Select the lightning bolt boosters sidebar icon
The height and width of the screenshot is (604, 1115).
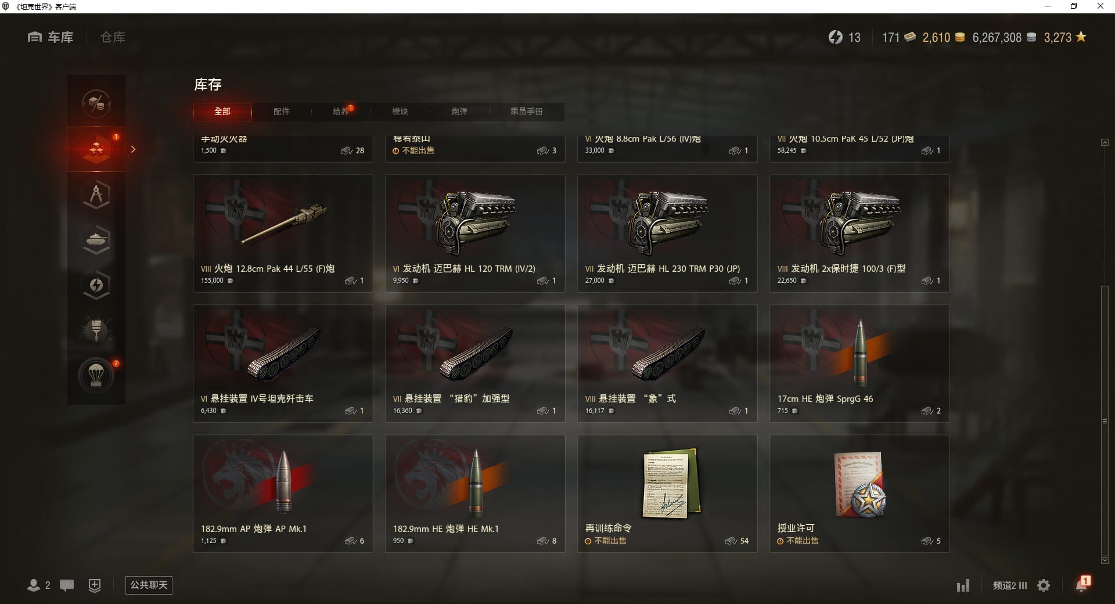pos(96,285)
